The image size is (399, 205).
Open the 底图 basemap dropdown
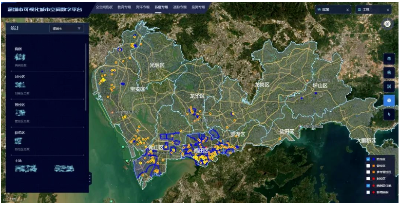coord(333,10)
